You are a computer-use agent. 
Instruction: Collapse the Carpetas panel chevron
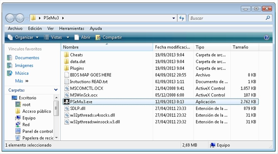[56, 90]
